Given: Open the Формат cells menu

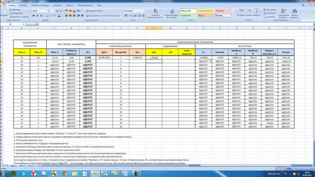Looking at the screenshot, I should (x=257, y=13).
